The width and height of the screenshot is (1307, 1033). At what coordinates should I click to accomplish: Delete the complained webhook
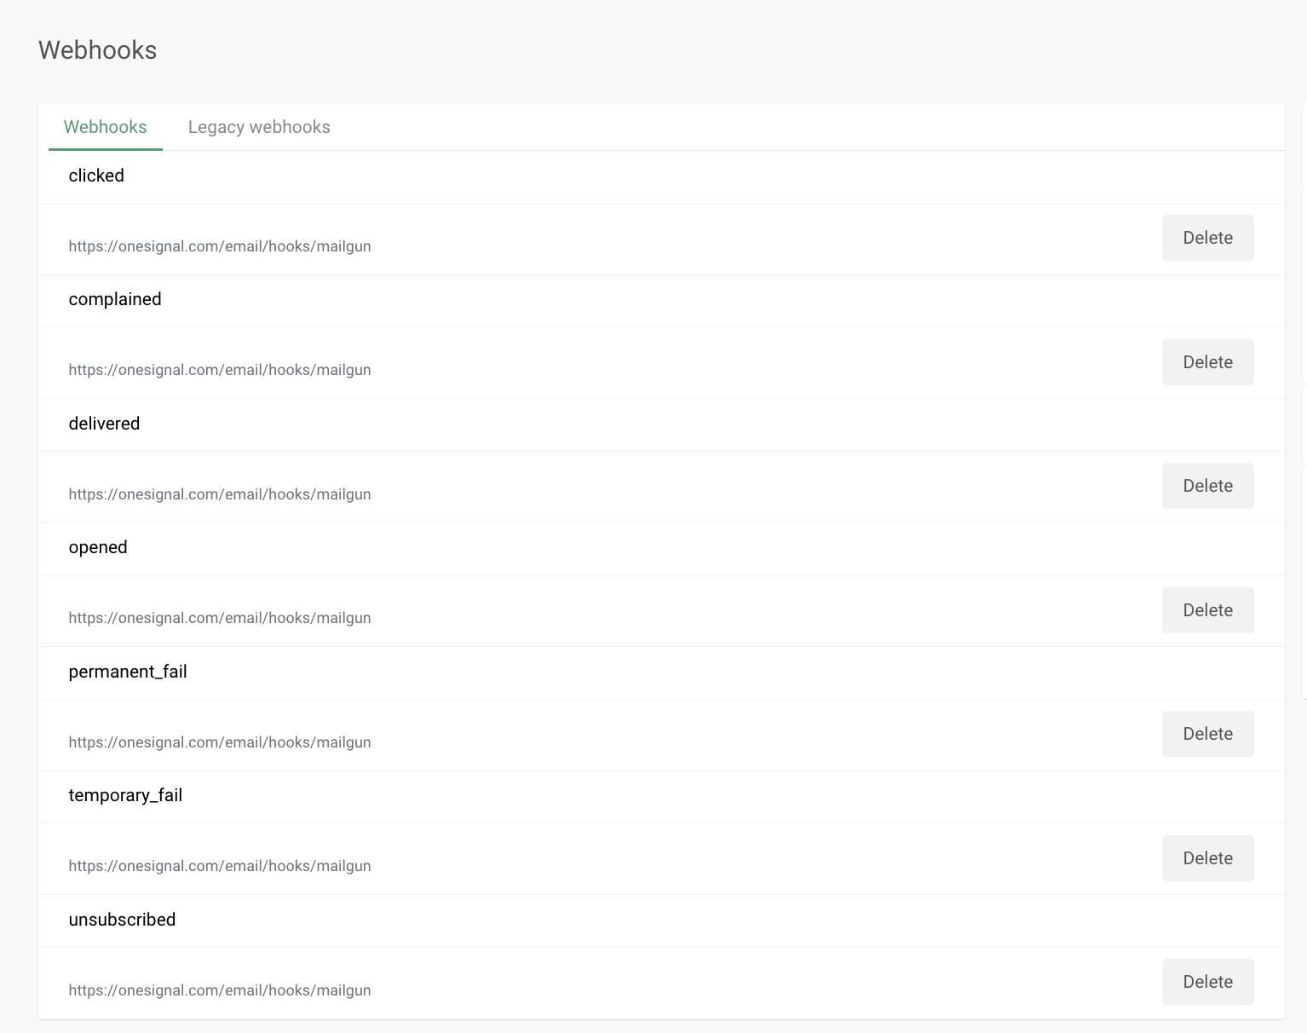click(1207, 362)
